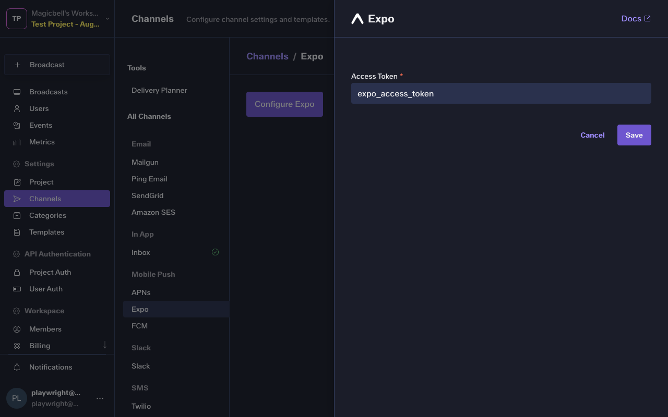Viewport: 668px width, 417px height.
Task: Select the Expo channel row
Action: tap(176, 309)
